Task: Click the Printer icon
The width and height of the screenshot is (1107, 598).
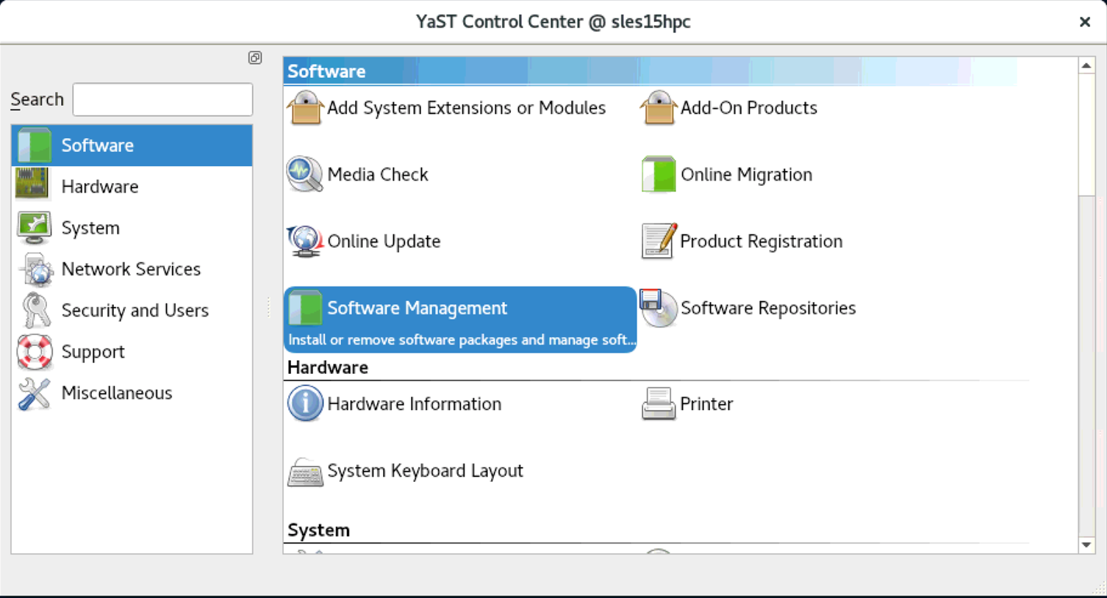Action: click(658, 404)
